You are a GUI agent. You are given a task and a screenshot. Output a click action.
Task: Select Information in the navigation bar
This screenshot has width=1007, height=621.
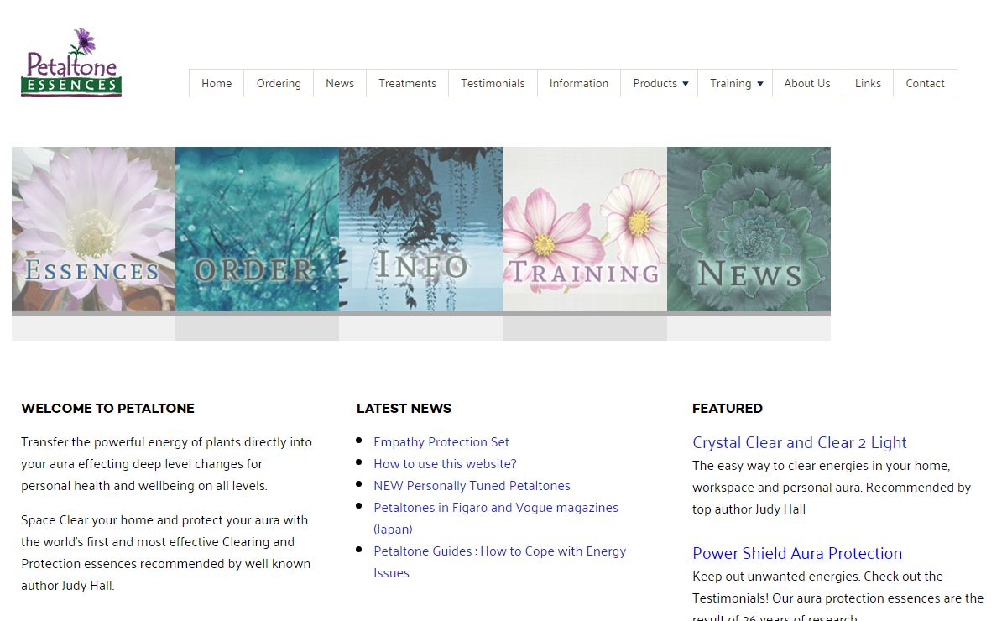(579, 83)
